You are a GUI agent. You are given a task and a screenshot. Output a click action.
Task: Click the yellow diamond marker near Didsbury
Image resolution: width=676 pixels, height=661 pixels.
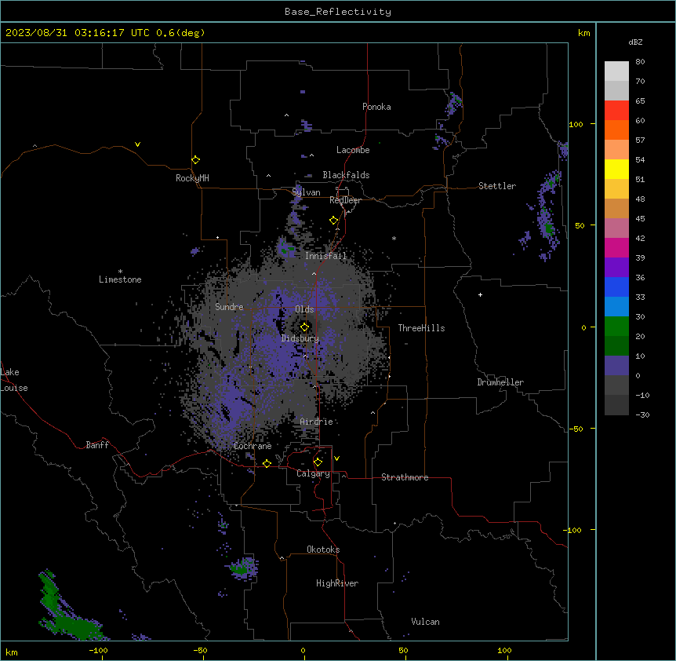304,327
